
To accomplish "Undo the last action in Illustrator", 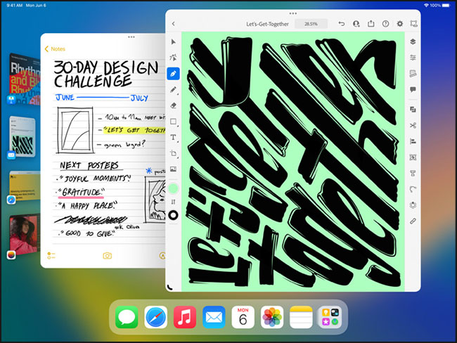I will (x=341, y=24).
